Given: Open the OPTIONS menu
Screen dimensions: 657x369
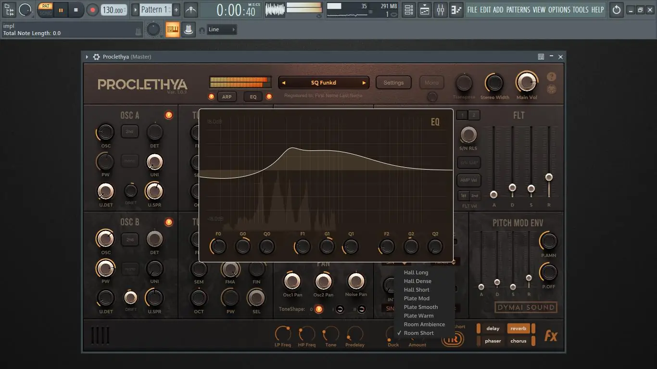Looking at the screenshot, I should coord(559,10).
